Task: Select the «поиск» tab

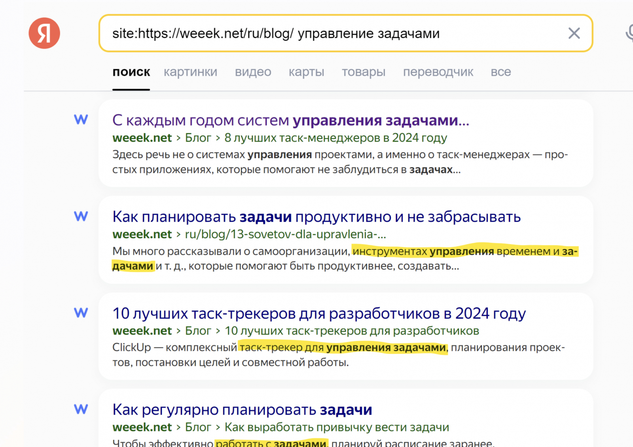Action: [x=131, y=72]
